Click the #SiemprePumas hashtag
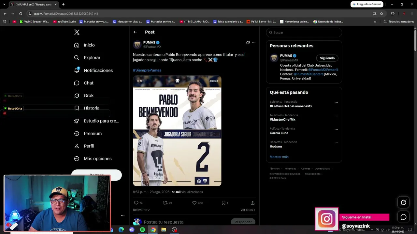The width and height of the screenshot is (417, 234). click(x=147, y=70)
